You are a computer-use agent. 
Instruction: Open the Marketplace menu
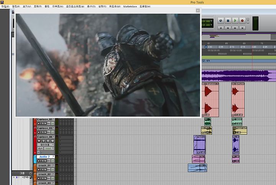(130, 6)
